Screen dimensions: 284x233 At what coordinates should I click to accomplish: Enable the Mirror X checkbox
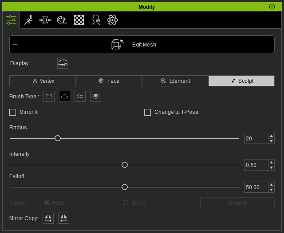point(13,112)
